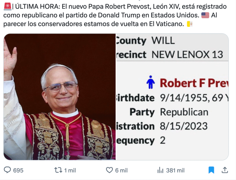Screen dimensions: 236x180
Task: Click the 695 replies count
Action: click(18, 170)
